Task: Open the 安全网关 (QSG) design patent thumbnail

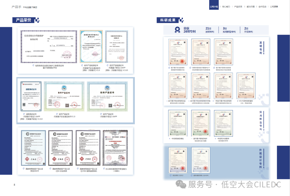Action: point(178,160)
